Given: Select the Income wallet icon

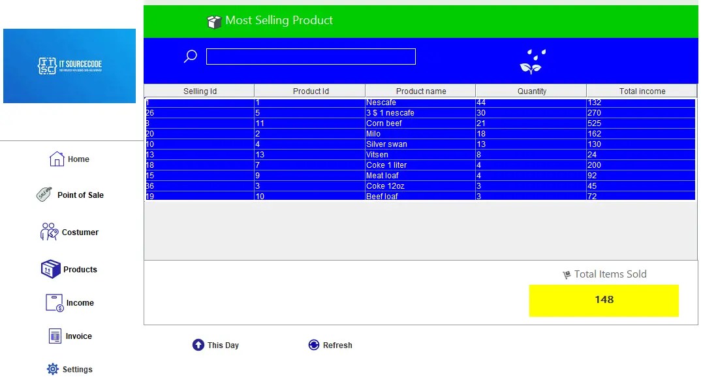Looking at the screenshot, I should (54, 302).
